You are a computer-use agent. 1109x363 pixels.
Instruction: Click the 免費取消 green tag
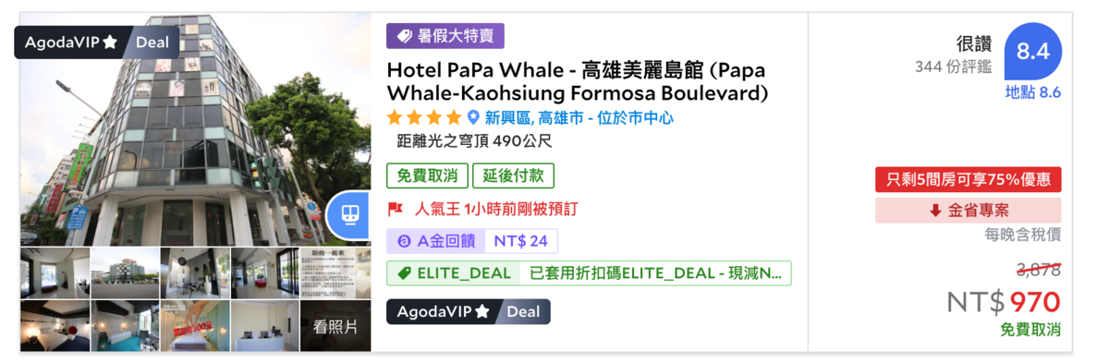(x=427, y=175)
